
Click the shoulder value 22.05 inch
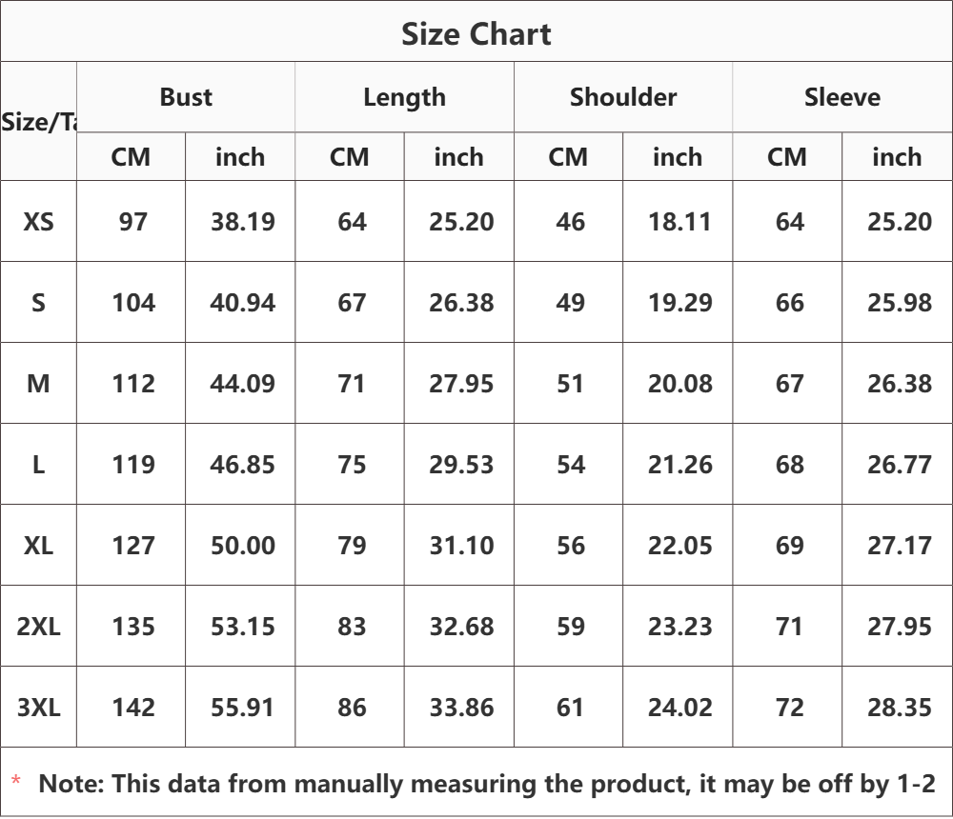(679, 546)
